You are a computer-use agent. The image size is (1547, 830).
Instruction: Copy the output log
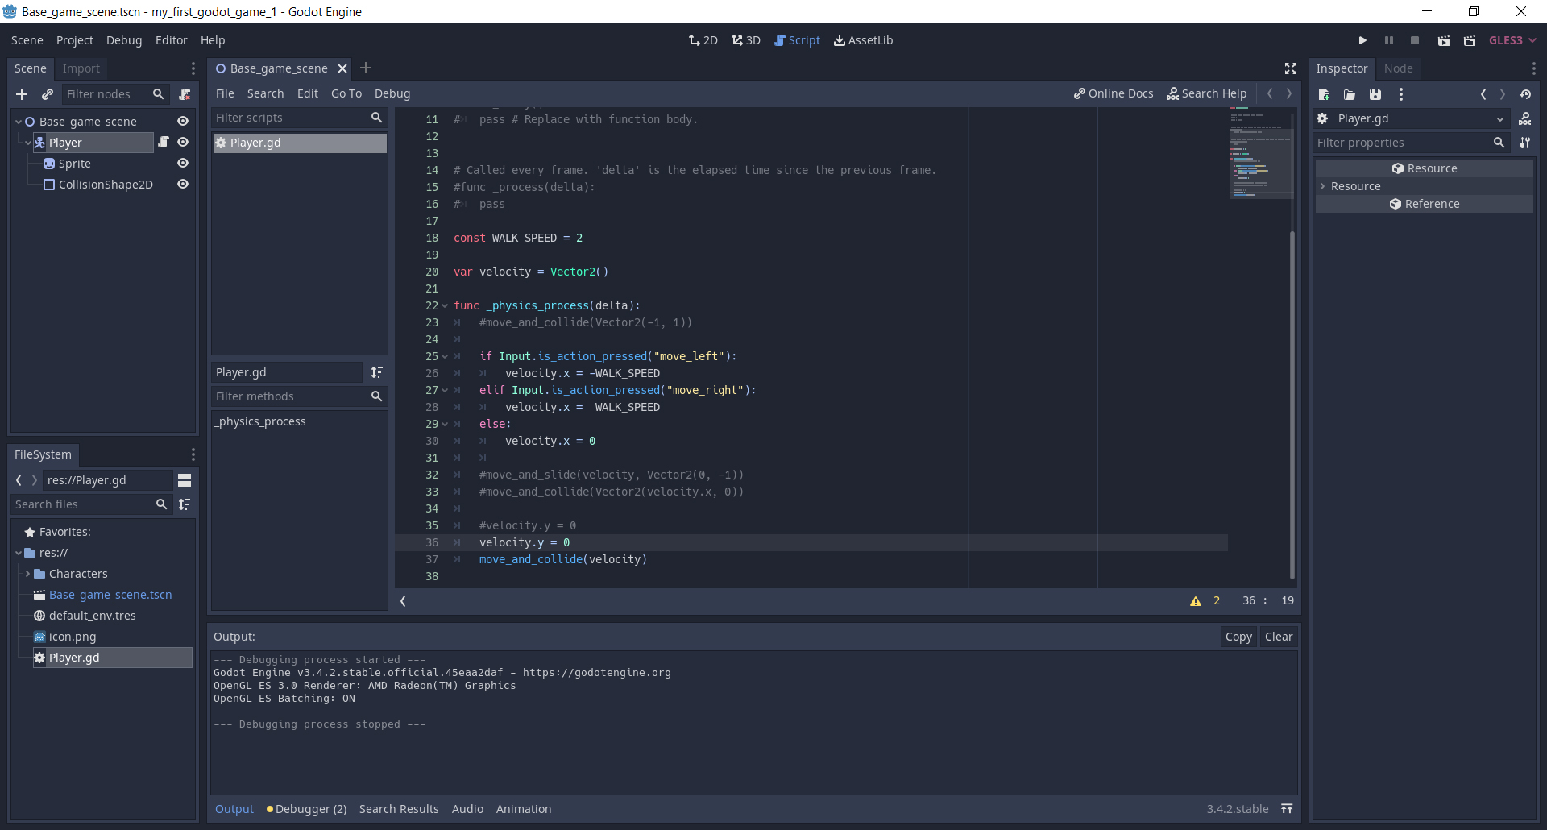pyautogui.click(x=1238, y=637)
